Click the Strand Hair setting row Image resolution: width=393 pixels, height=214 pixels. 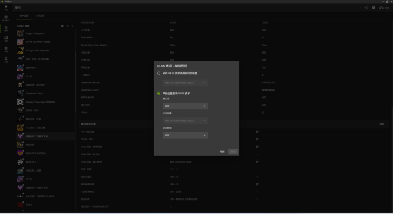point(234,38)
